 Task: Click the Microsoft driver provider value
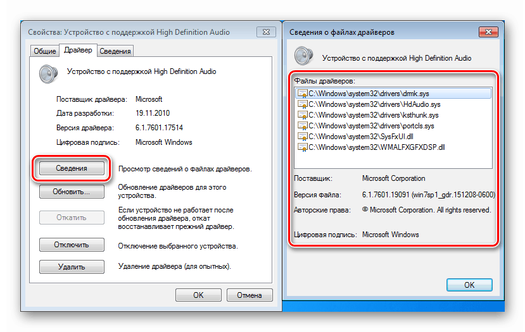[149, 99]
